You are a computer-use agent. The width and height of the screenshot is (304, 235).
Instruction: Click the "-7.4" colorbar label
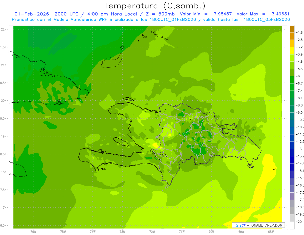pos(299,91)
